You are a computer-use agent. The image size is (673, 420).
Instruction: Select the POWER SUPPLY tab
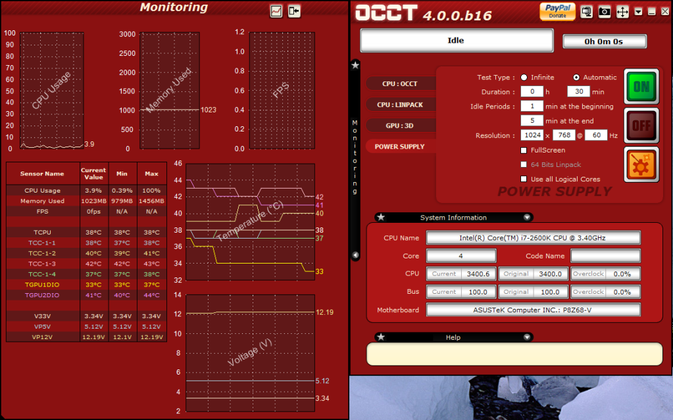click(400, 147)
